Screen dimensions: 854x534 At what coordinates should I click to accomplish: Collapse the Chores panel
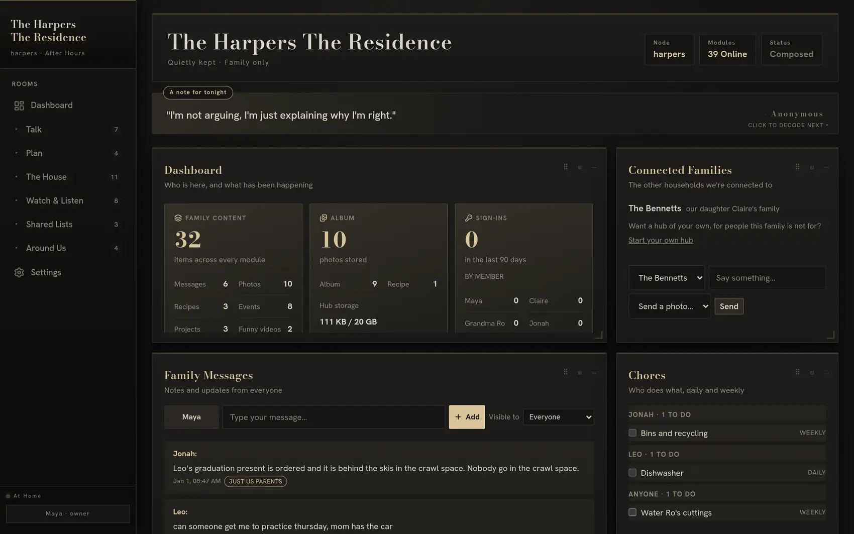coord(826,373)
